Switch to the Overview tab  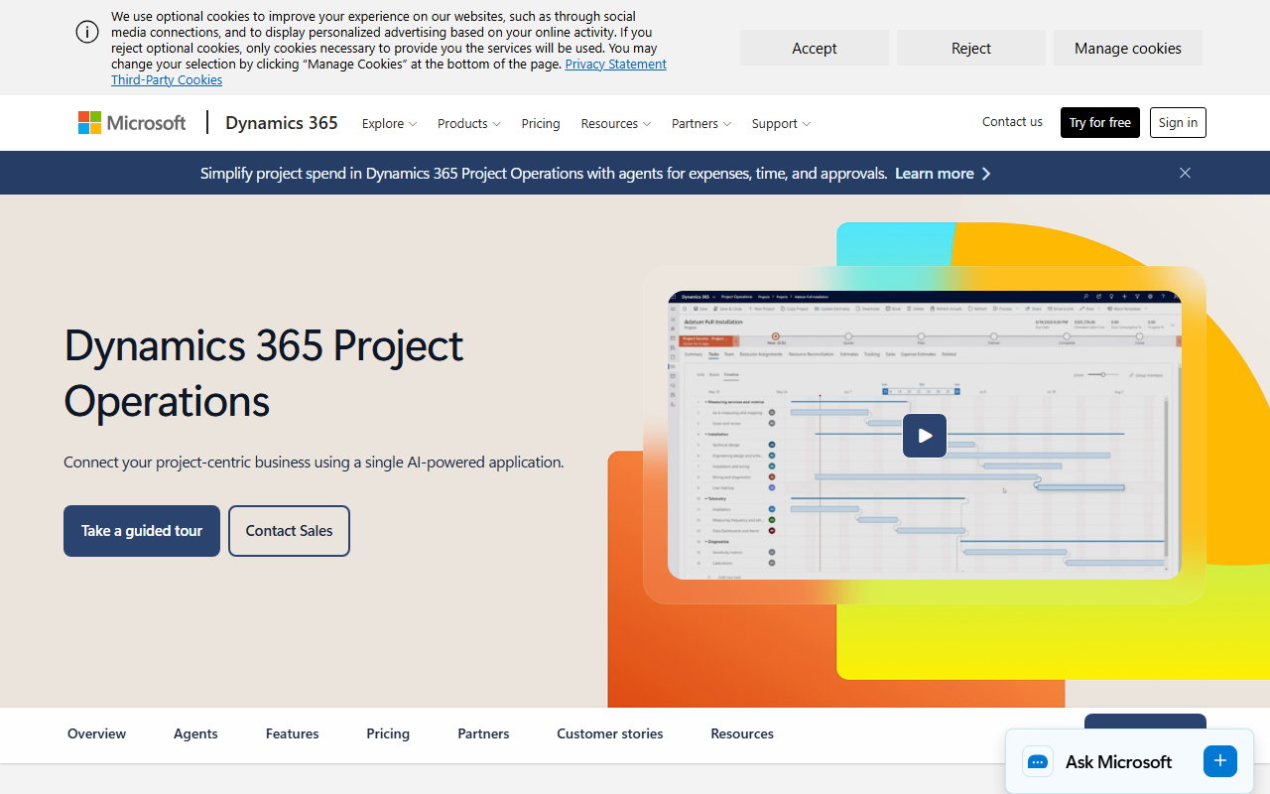pyautogui.click(x=96, y=734)
